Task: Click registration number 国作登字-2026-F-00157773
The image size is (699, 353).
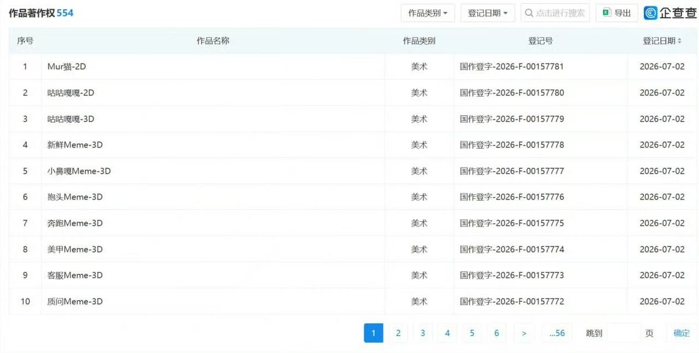Action: click(x=512, y=275)
